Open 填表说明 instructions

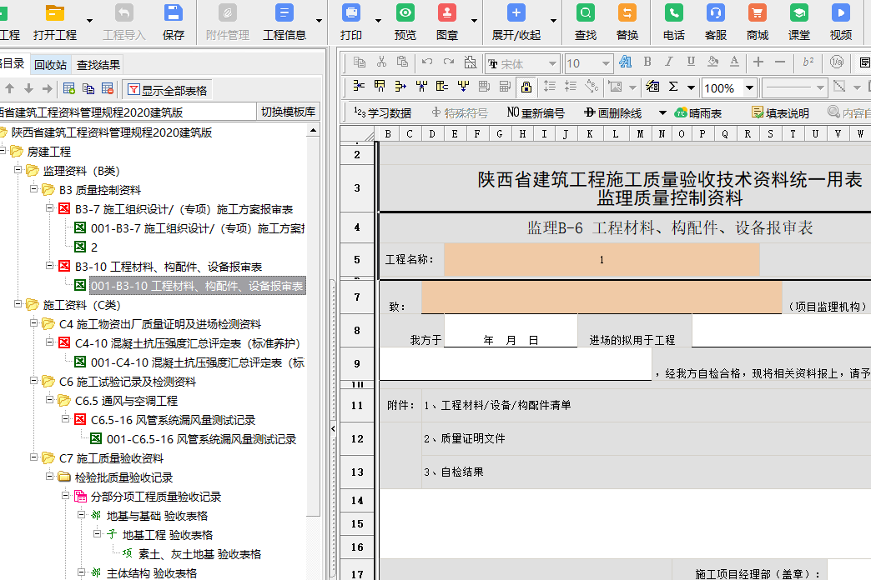[780, 113]
